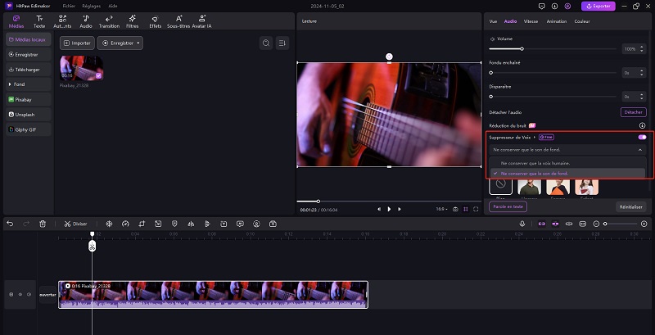Toggle track visibility eye icon

click(20, 294)
